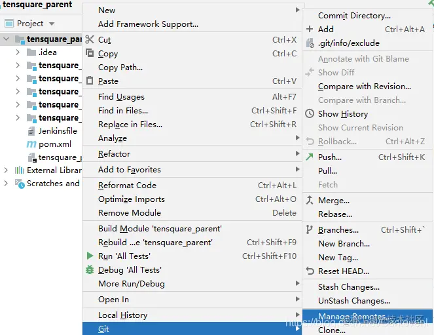
Task: Collapse the tensquare_parent root node
Action: (x=7, y=39)
